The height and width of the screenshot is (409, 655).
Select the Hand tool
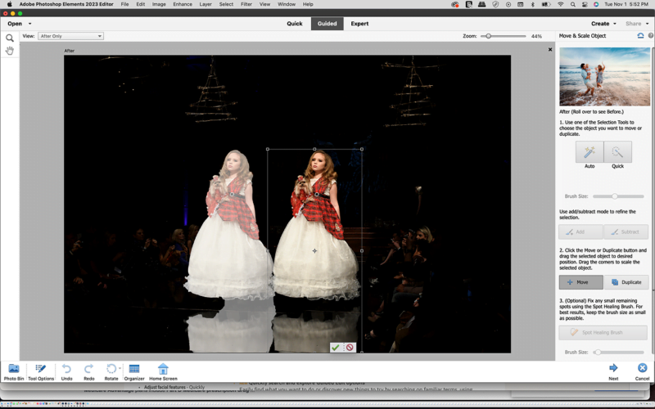[10, 51]
